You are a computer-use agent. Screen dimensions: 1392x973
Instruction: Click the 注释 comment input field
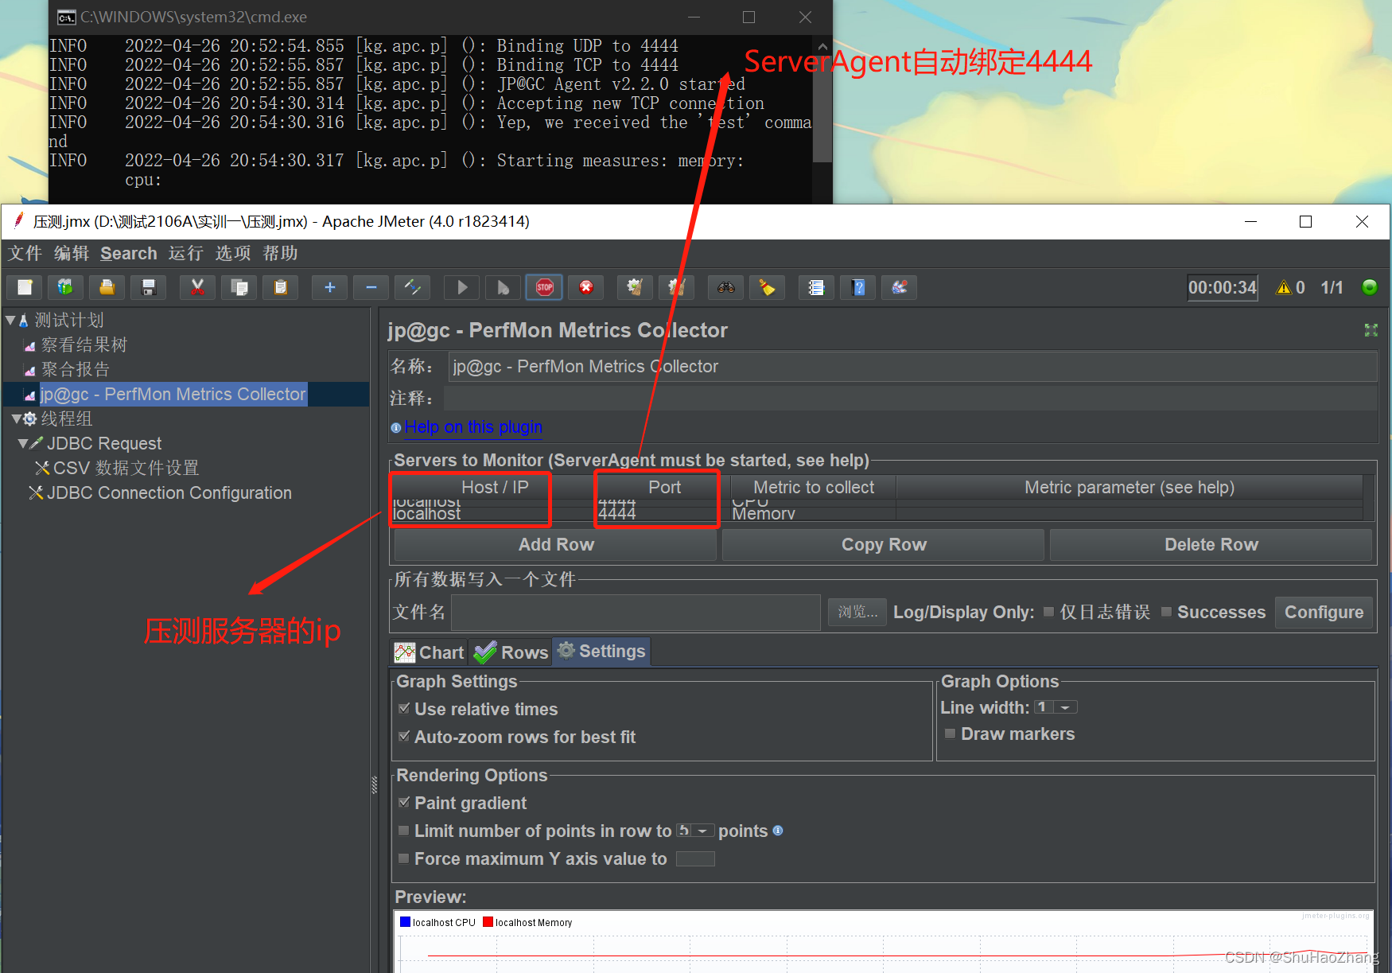click(910, 398)
